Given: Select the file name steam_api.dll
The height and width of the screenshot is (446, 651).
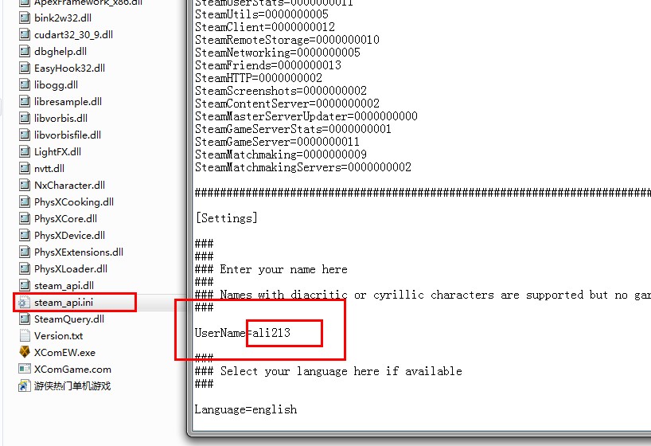Looking at the screenshot, I should 64,286.
